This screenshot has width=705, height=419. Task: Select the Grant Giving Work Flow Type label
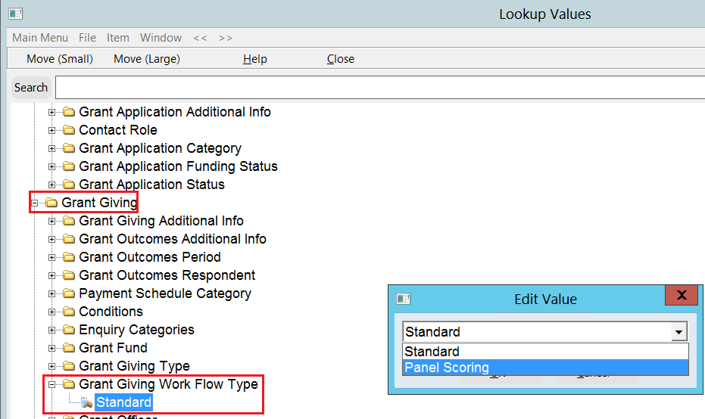(169, 384)
